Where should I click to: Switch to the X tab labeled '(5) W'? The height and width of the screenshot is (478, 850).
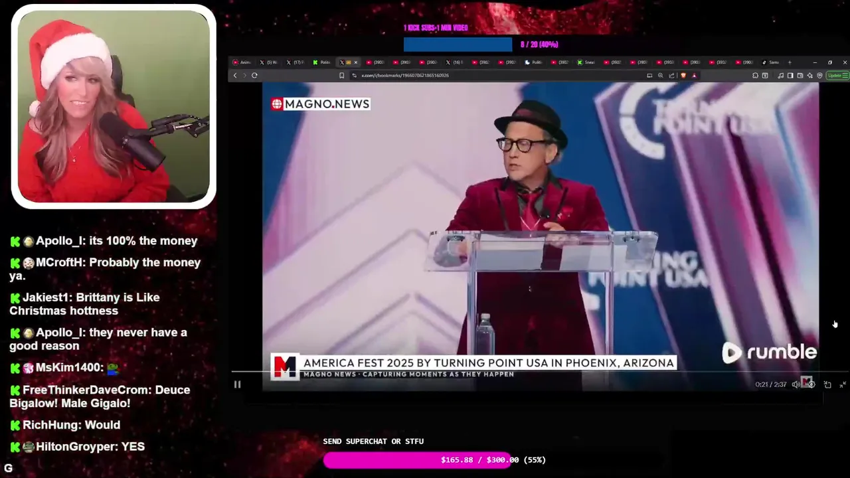pos(268,62)
